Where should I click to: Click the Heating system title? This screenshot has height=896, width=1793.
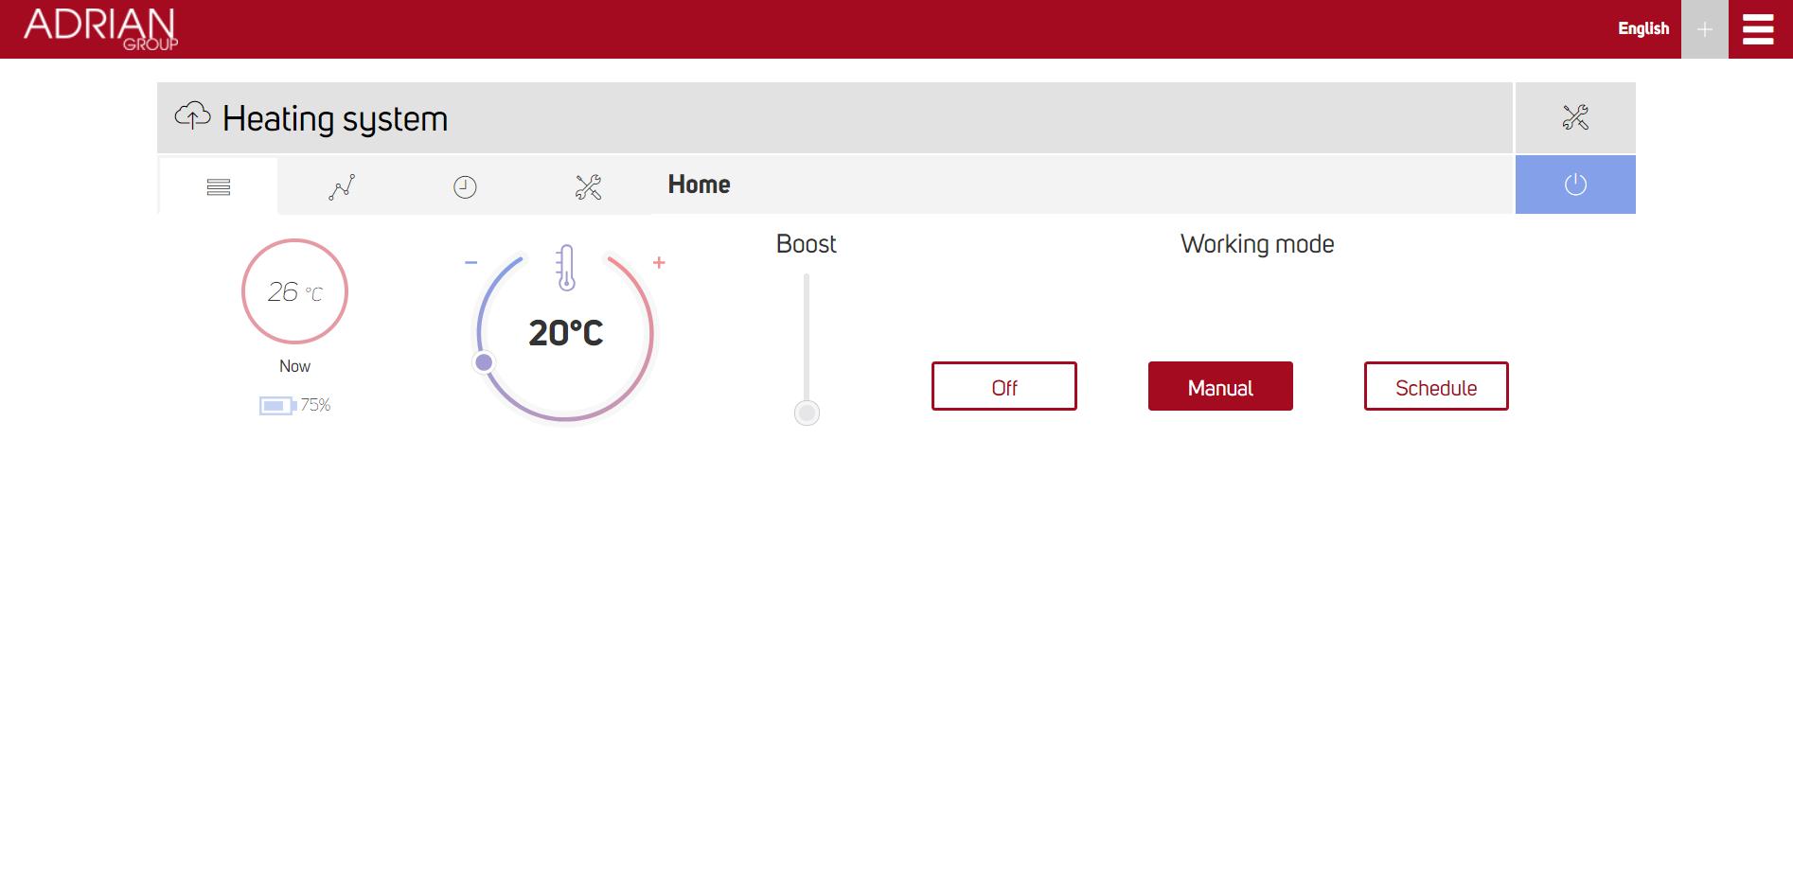click(335, 119)
